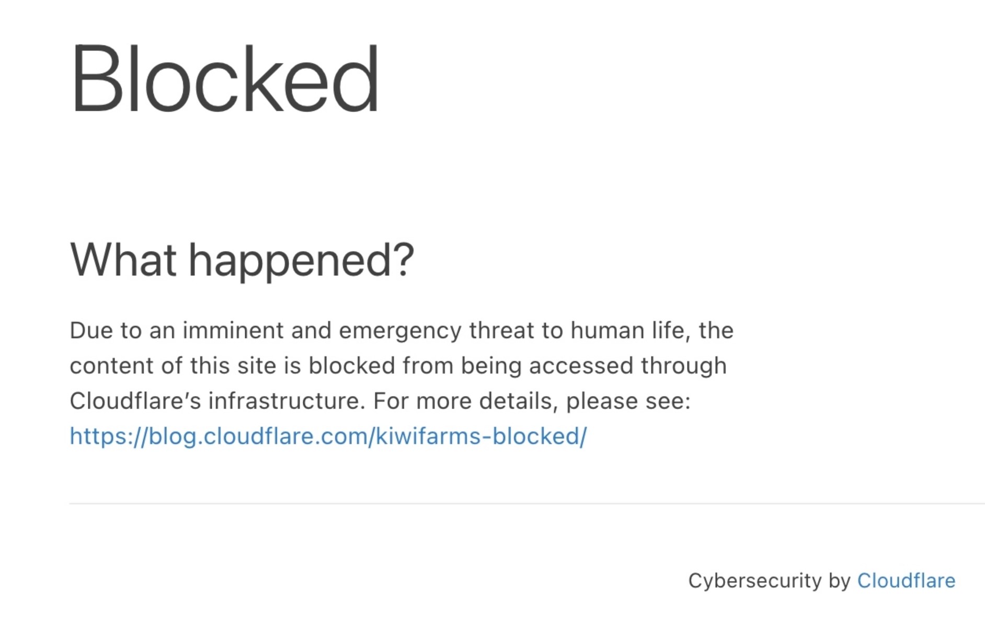Click the word "happened?" in the subheading
The width and height of the screenshot is (985, 640).
[301, 260]
